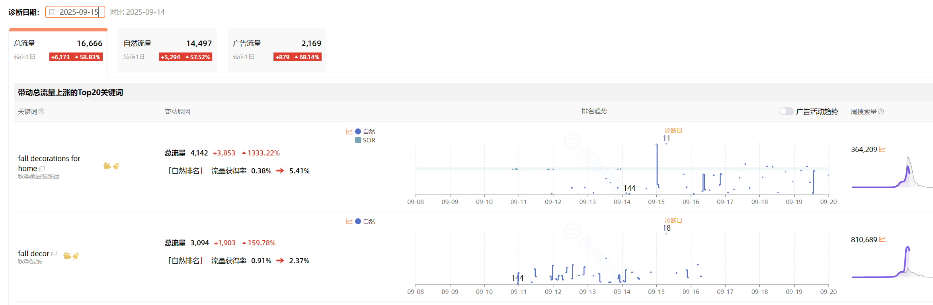Copy keyword 'fall decorations for home' via copy icon

click(x=42, y=169)
